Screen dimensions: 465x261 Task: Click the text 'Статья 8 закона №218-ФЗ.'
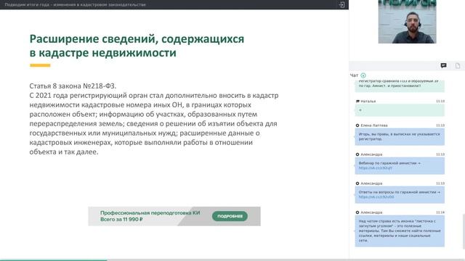(73, 86)
